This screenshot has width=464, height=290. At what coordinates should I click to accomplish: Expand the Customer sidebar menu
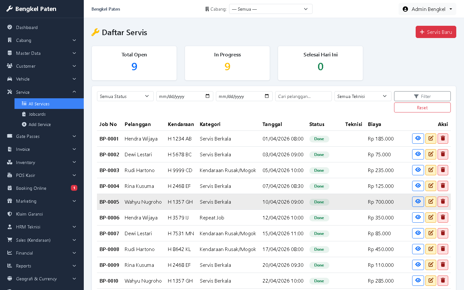point(42,66)
